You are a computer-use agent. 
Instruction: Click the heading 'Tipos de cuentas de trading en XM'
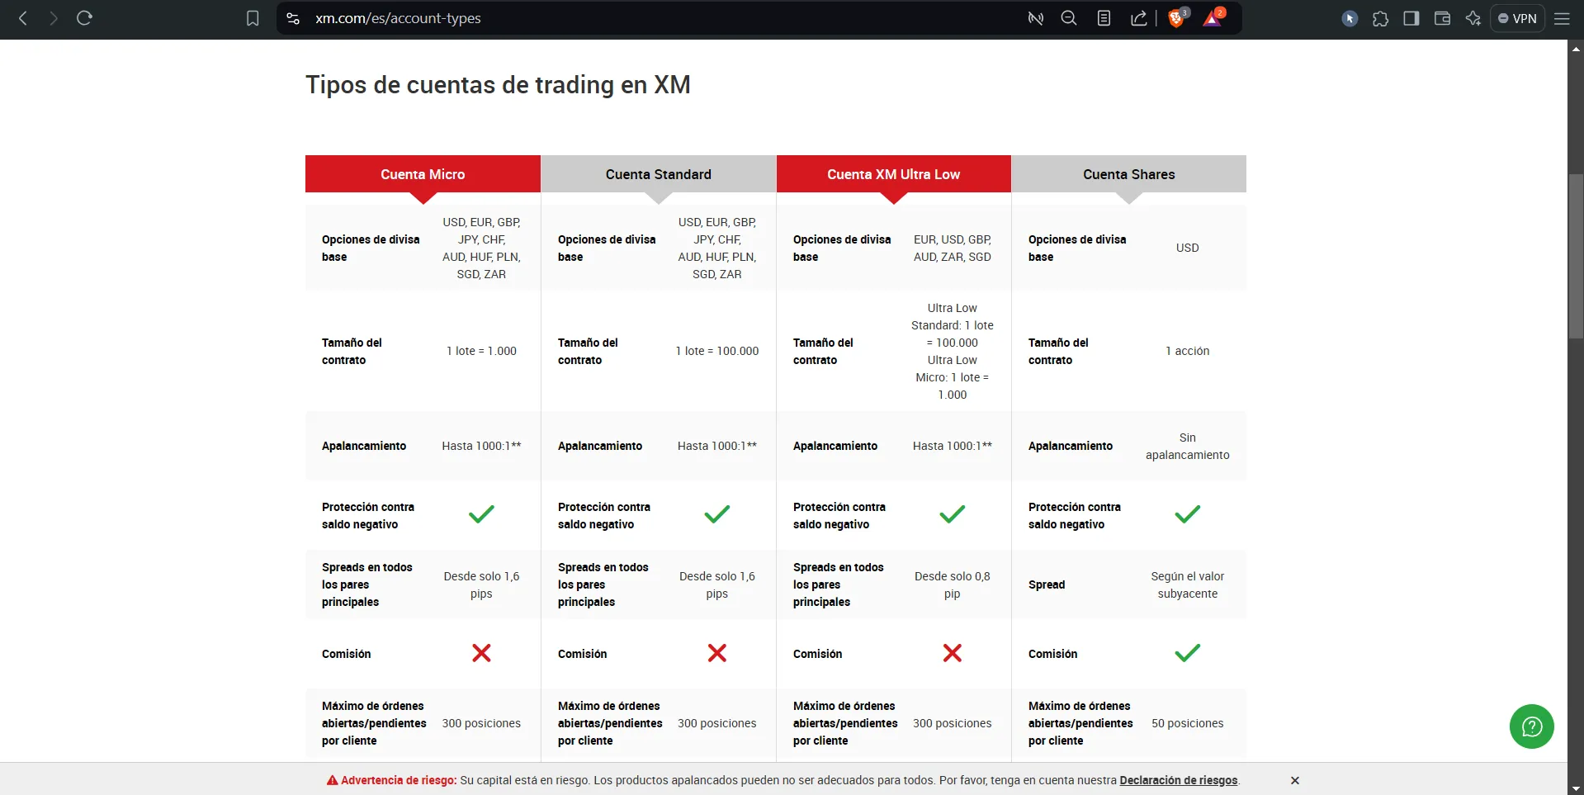click(498, 85)
